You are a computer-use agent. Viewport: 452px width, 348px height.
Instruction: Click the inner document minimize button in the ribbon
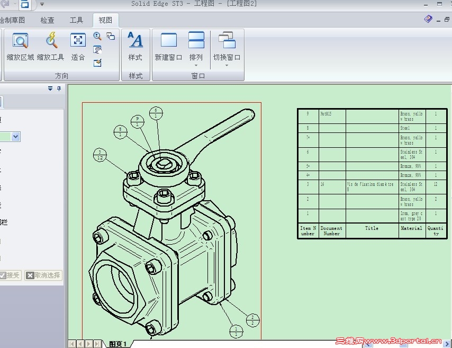[438, 20]
